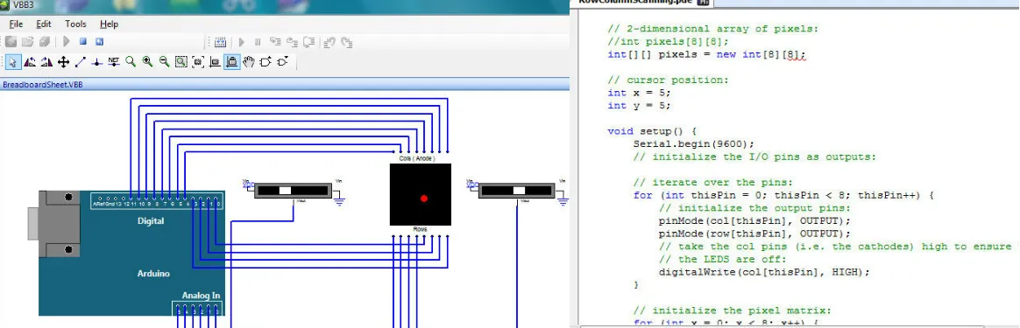Viewport: 1020px width, 328px height.
Task: Select the NET label tool
Action: click(x=114, y=62)
